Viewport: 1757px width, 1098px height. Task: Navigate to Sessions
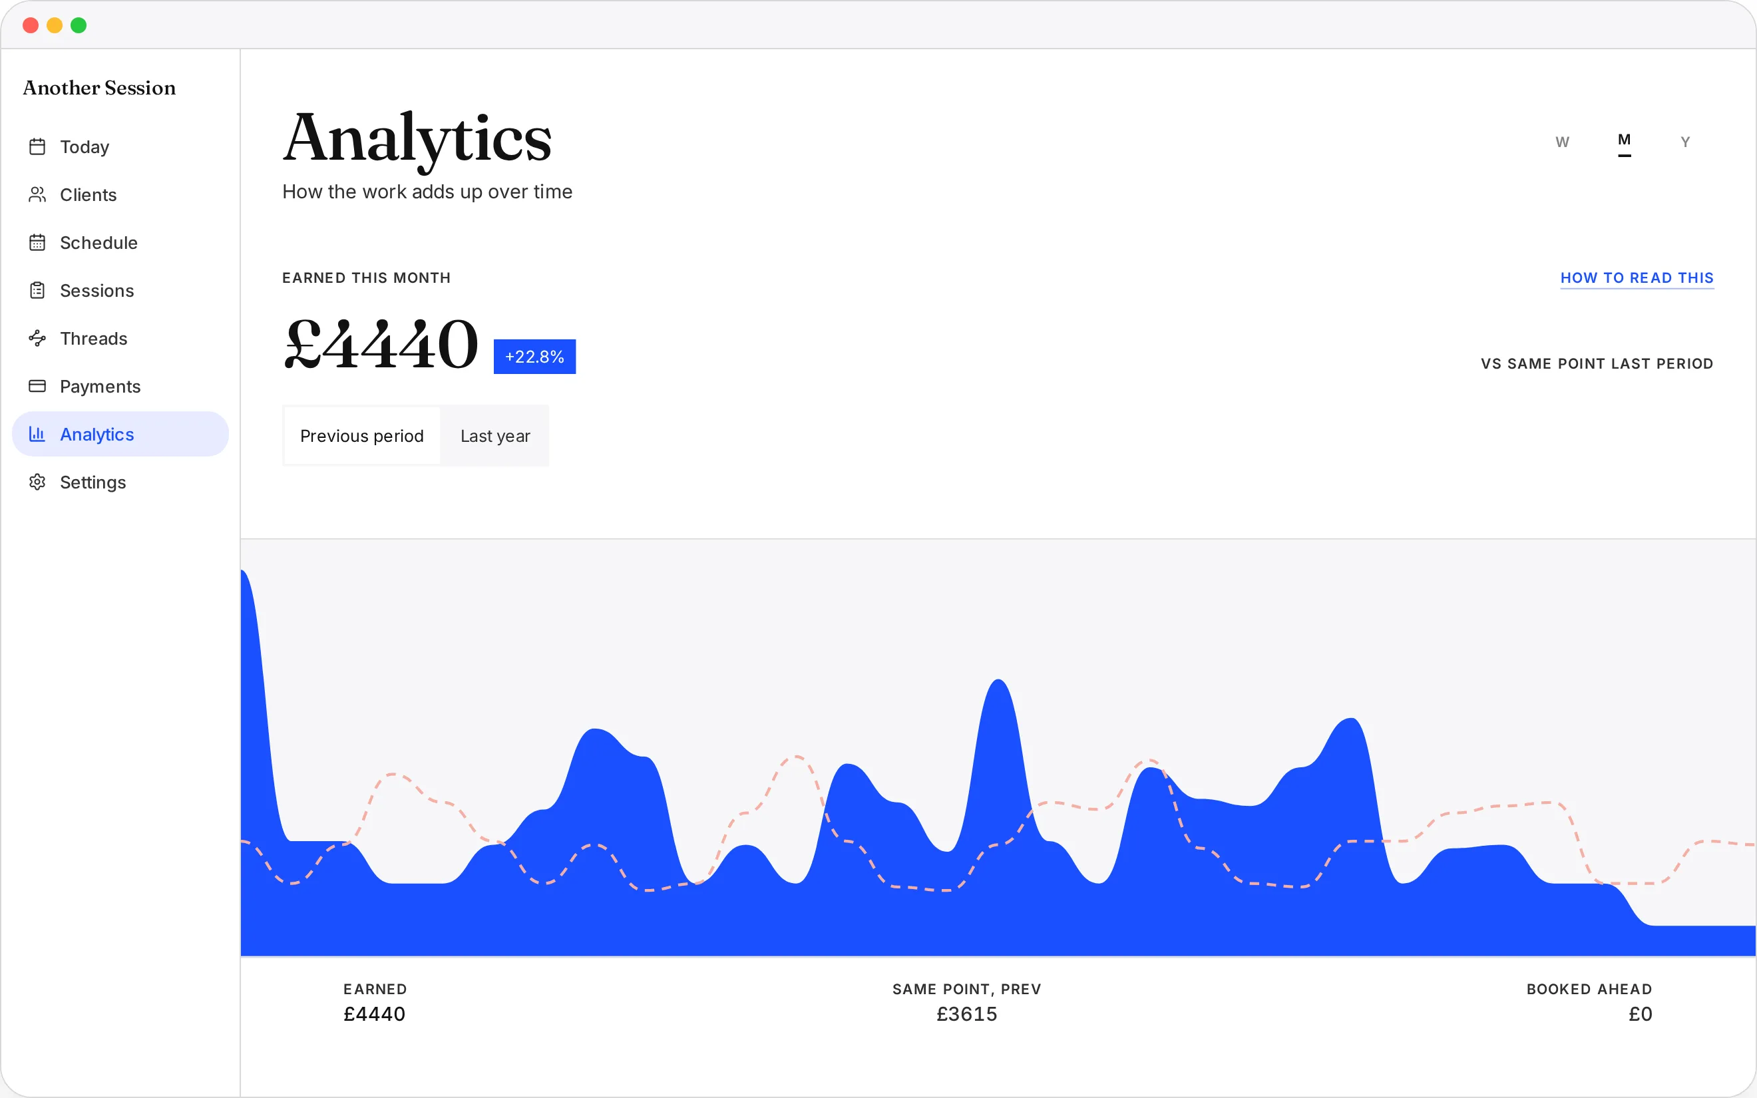[120, 291]
